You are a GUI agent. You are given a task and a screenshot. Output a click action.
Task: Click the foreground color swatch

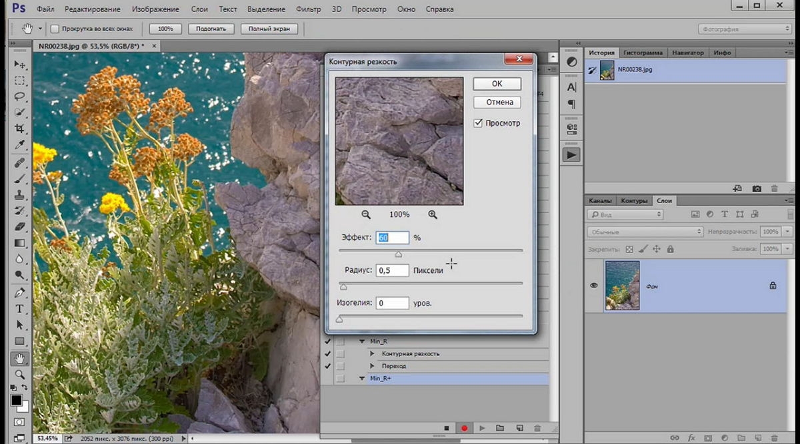[16, 400]
